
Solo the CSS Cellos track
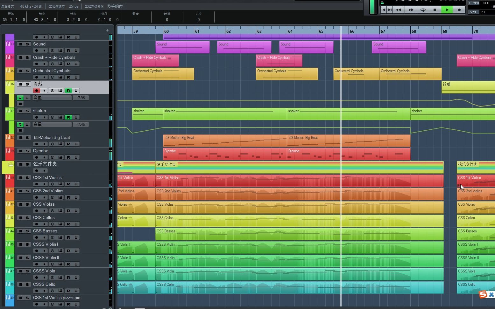[27, 218]
